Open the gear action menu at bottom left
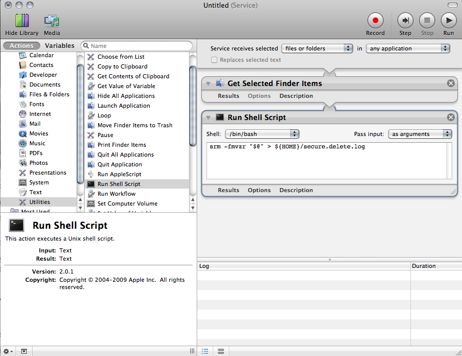462x356 pixels. (x=8, y=351)
